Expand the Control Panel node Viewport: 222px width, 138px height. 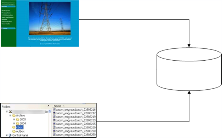[x=7, y=135]
